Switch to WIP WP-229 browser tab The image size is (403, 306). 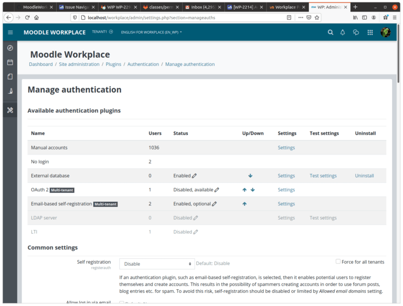coord(119,7)
